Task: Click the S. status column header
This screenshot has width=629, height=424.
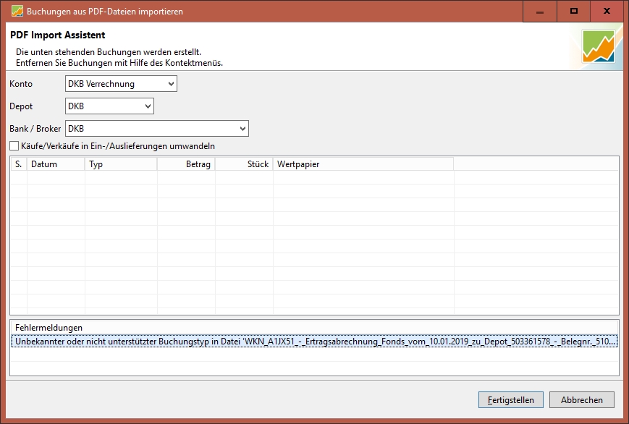Action: click(19, 164)
